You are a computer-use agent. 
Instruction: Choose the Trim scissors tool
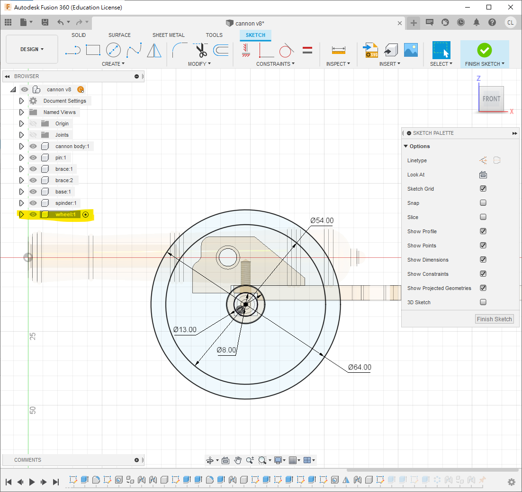pyautogui.click(x=201, y=50)
